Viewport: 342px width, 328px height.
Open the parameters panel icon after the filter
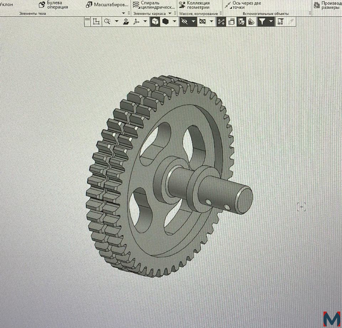pyautogui.click(x=280, y=22)
